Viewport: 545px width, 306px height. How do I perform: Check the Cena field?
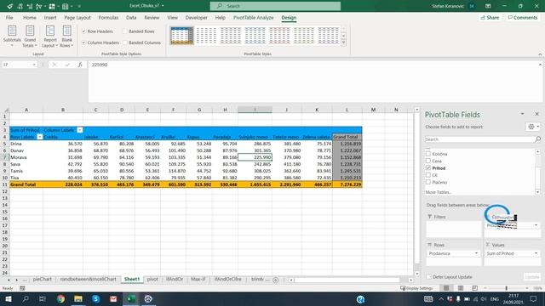click(x=428, y=161)
